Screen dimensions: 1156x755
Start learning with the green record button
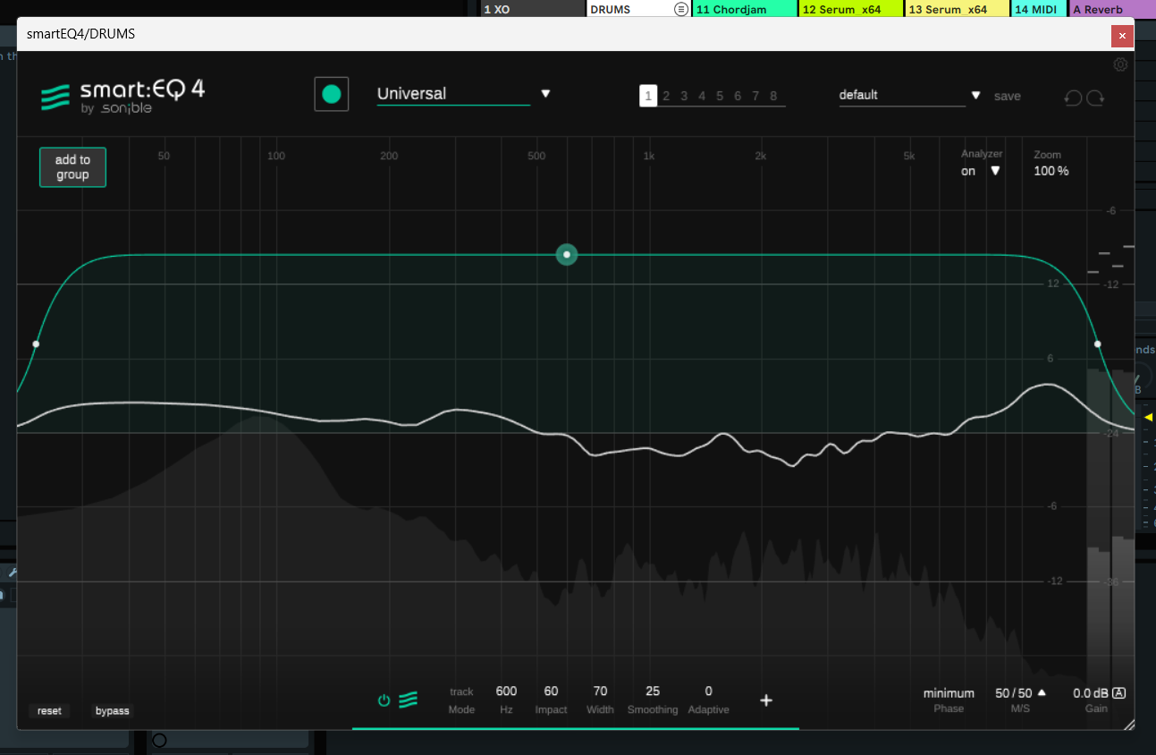(x=332, y=94)
